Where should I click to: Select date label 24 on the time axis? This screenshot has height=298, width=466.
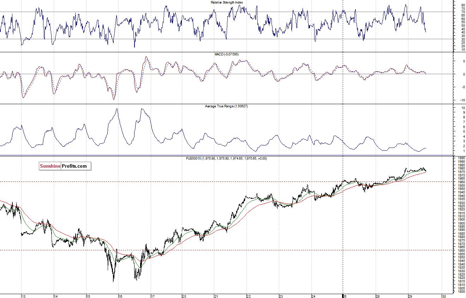coord(313,296)
